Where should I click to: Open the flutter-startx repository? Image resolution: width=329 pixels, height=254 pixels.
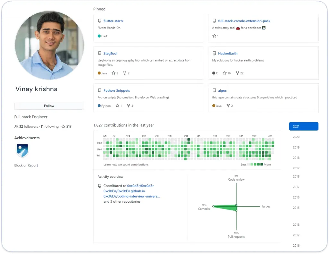113,21
